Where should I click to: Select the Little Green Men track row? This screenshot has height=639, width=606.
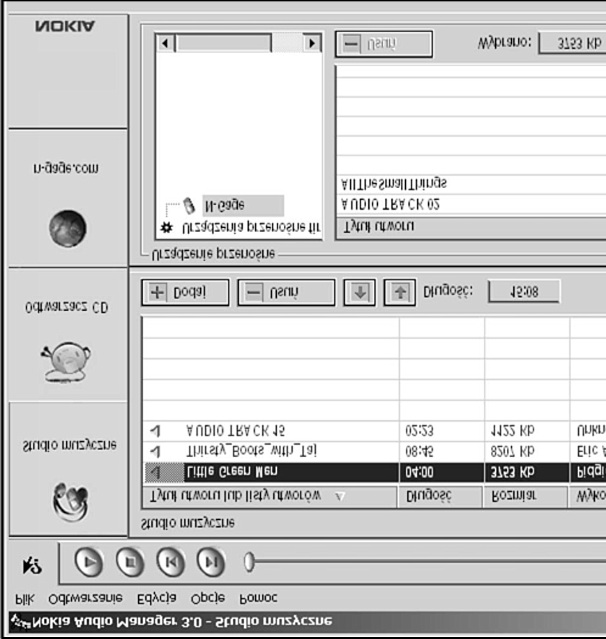click(375, 472)
